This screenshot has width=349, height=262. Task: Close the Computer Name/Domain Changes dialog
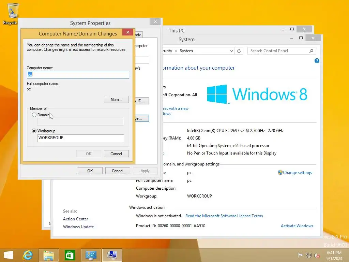tap(128, 32)
